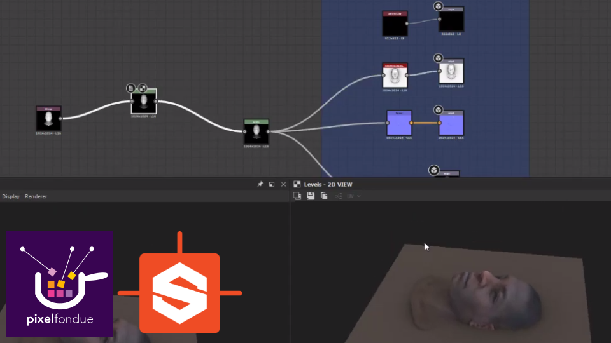Close the 3D view panel

[284, 184]
